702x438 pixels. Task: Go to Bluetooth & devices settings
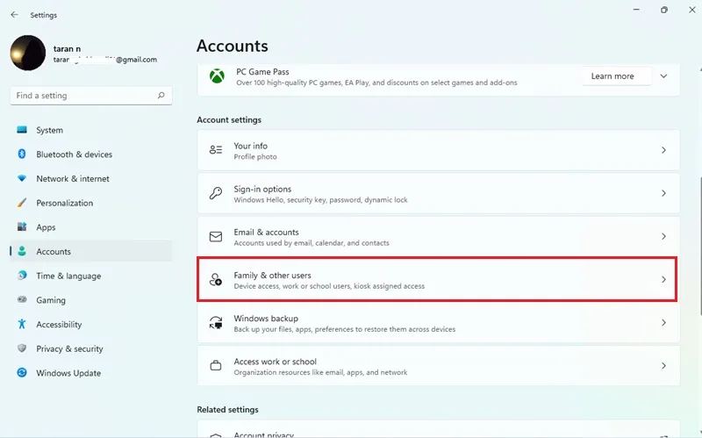click(x=91, y=154)
